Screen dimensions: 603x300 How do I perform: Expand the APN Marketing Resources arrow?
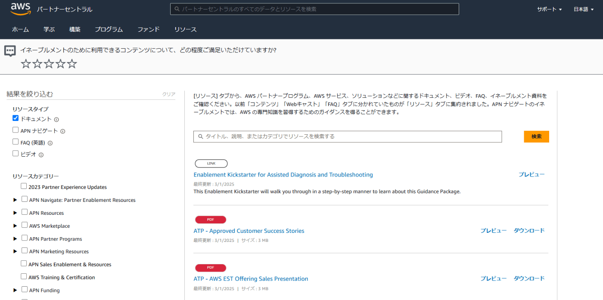(15, 251)
